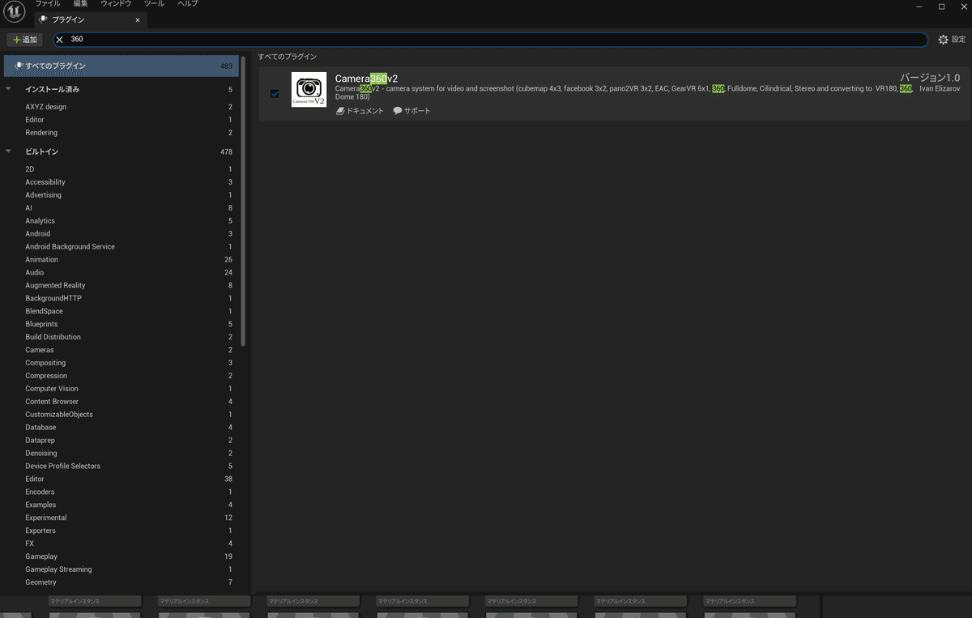
Task: Select すべてのプラグイン category
Action: click(x=122, y=66)
